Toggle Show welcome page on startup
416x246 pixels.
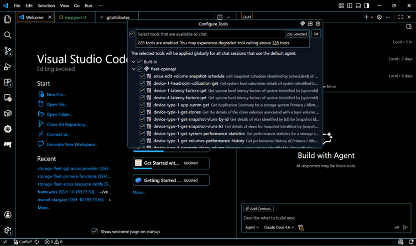[x=95, y=232]
